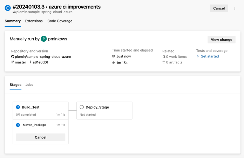Screen dimensions: 244x158
Task: Open the Get started tests link
Action: pos(210,56)
